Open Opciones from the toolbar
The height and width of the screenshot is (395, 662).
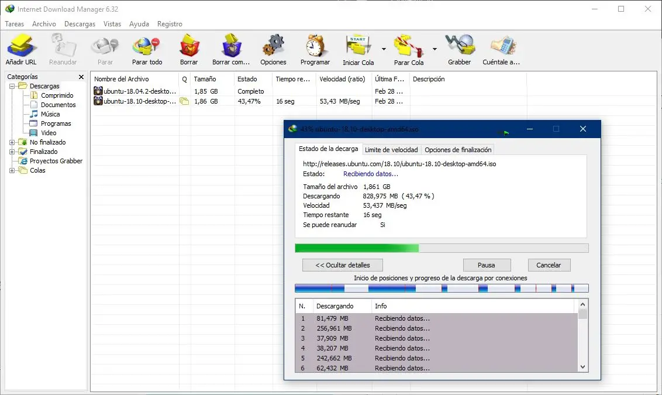(x=273, y=49)
